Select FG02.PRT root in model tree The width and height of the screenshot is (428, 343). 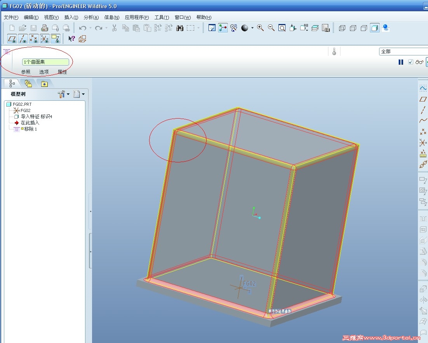(22, 104)
